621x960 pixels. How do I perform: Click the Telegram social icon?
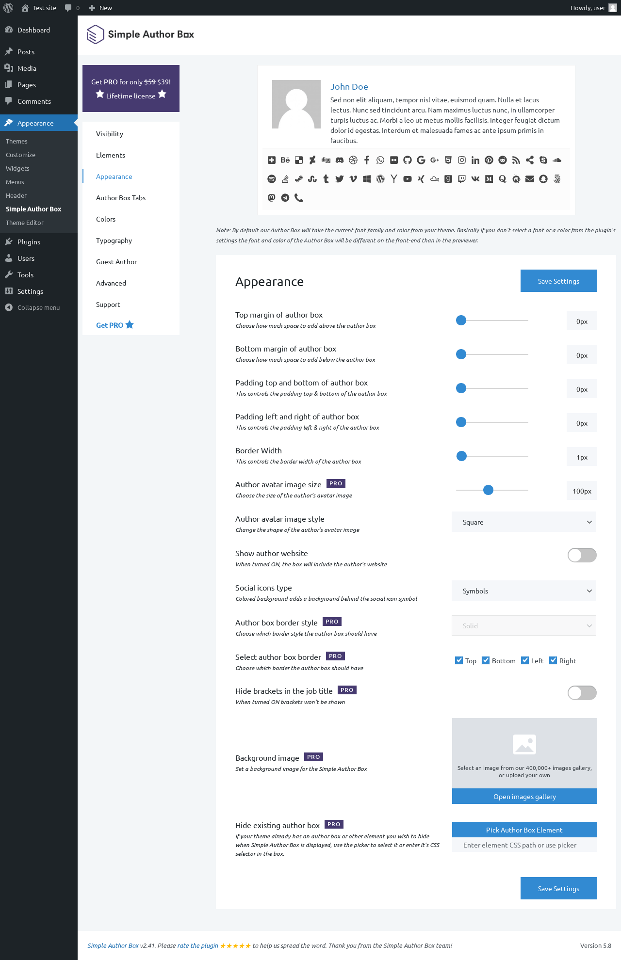[285, 198]
